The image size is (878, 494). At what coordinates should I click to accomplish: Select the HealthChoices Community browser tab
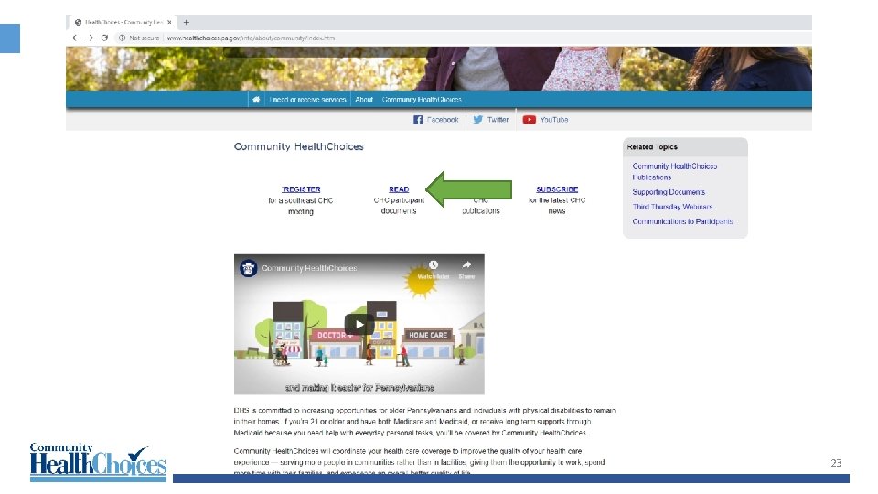coord(123,22)
